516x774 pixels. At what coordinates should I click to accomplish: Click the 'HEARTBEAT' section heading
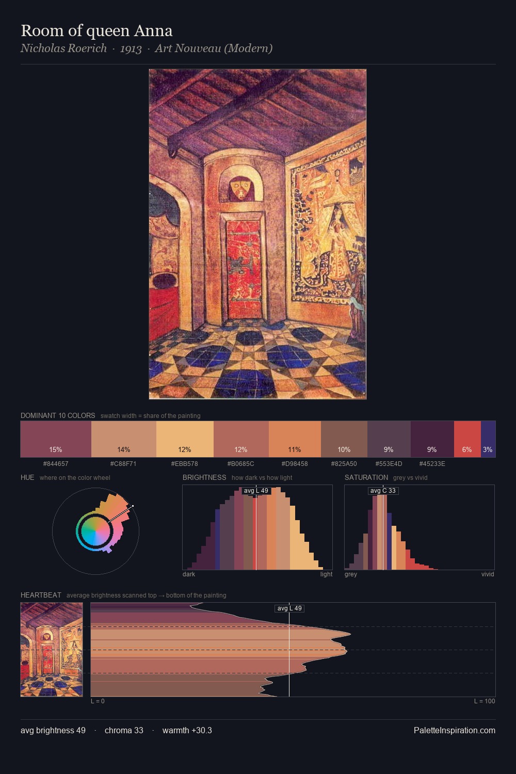[x=41, y=595]
